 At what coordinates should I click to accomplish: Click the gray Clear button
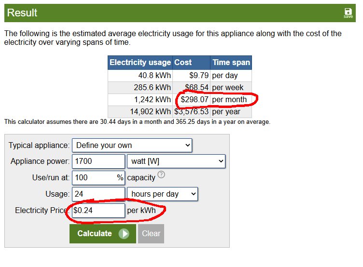[x=151, y=234]
